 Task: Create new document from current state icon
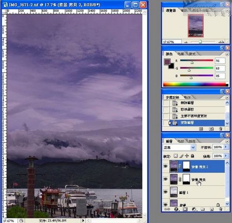coord(201,129)
